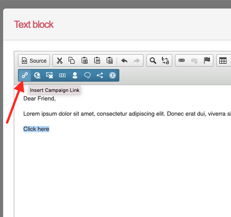
Task: Click the Unlink icon
Action: 194,61
